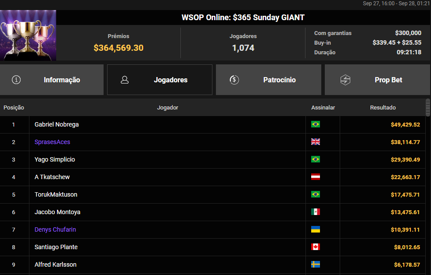Viewport: 431px width, 275px height.
Task: Click the Jogador column header
Action: coord(167,107)
